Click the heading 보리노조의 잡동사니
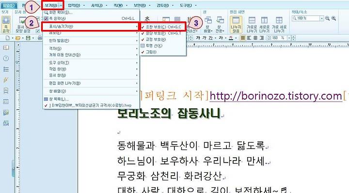The height and width of the screenshot is (193, 349). (x=169, y=114)
